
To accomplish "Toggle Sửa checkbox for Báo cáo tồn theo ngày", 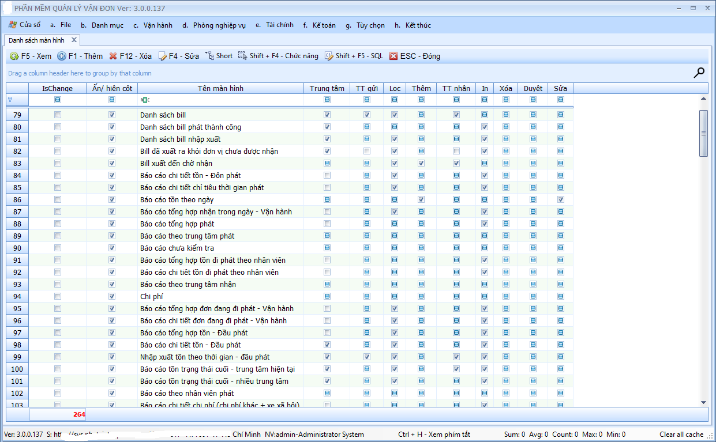I will (561, 199).
